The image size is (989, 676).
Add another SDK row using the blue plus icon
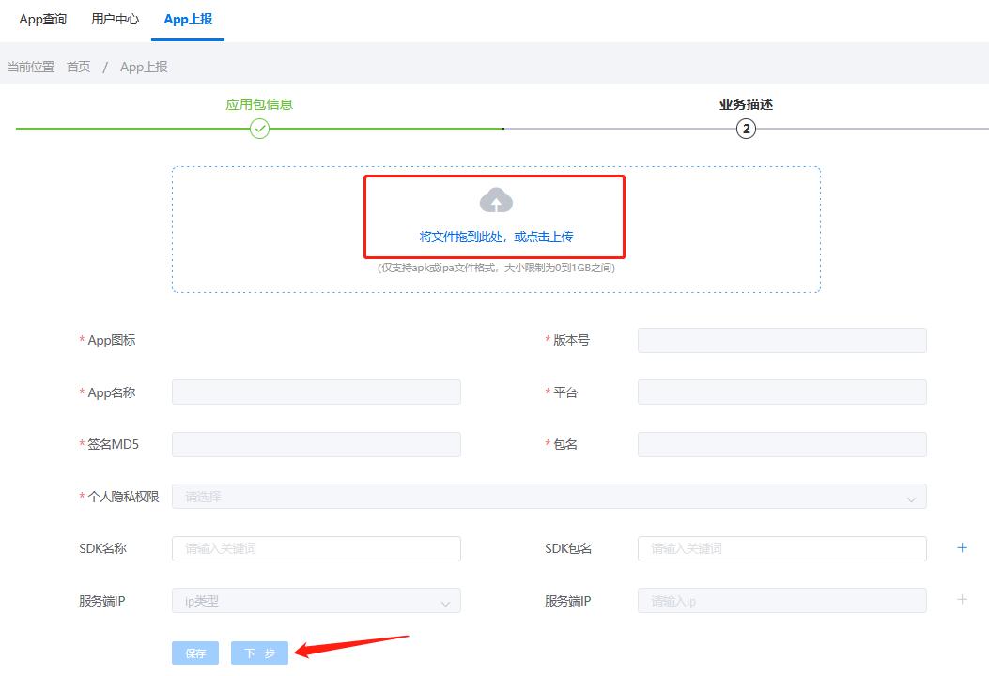(x=962, y=547)
